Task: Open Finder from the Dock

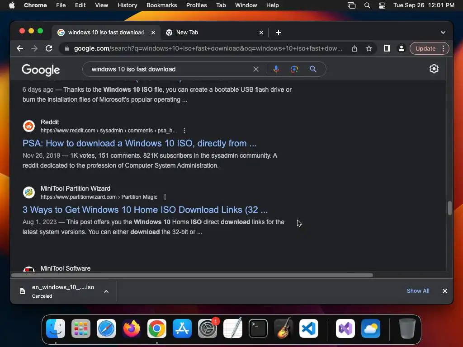Action: [x=56, y=328]
